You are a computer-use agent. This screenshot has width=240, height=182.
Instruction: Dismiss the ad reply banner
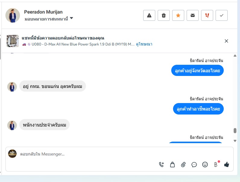coord(226,41)
